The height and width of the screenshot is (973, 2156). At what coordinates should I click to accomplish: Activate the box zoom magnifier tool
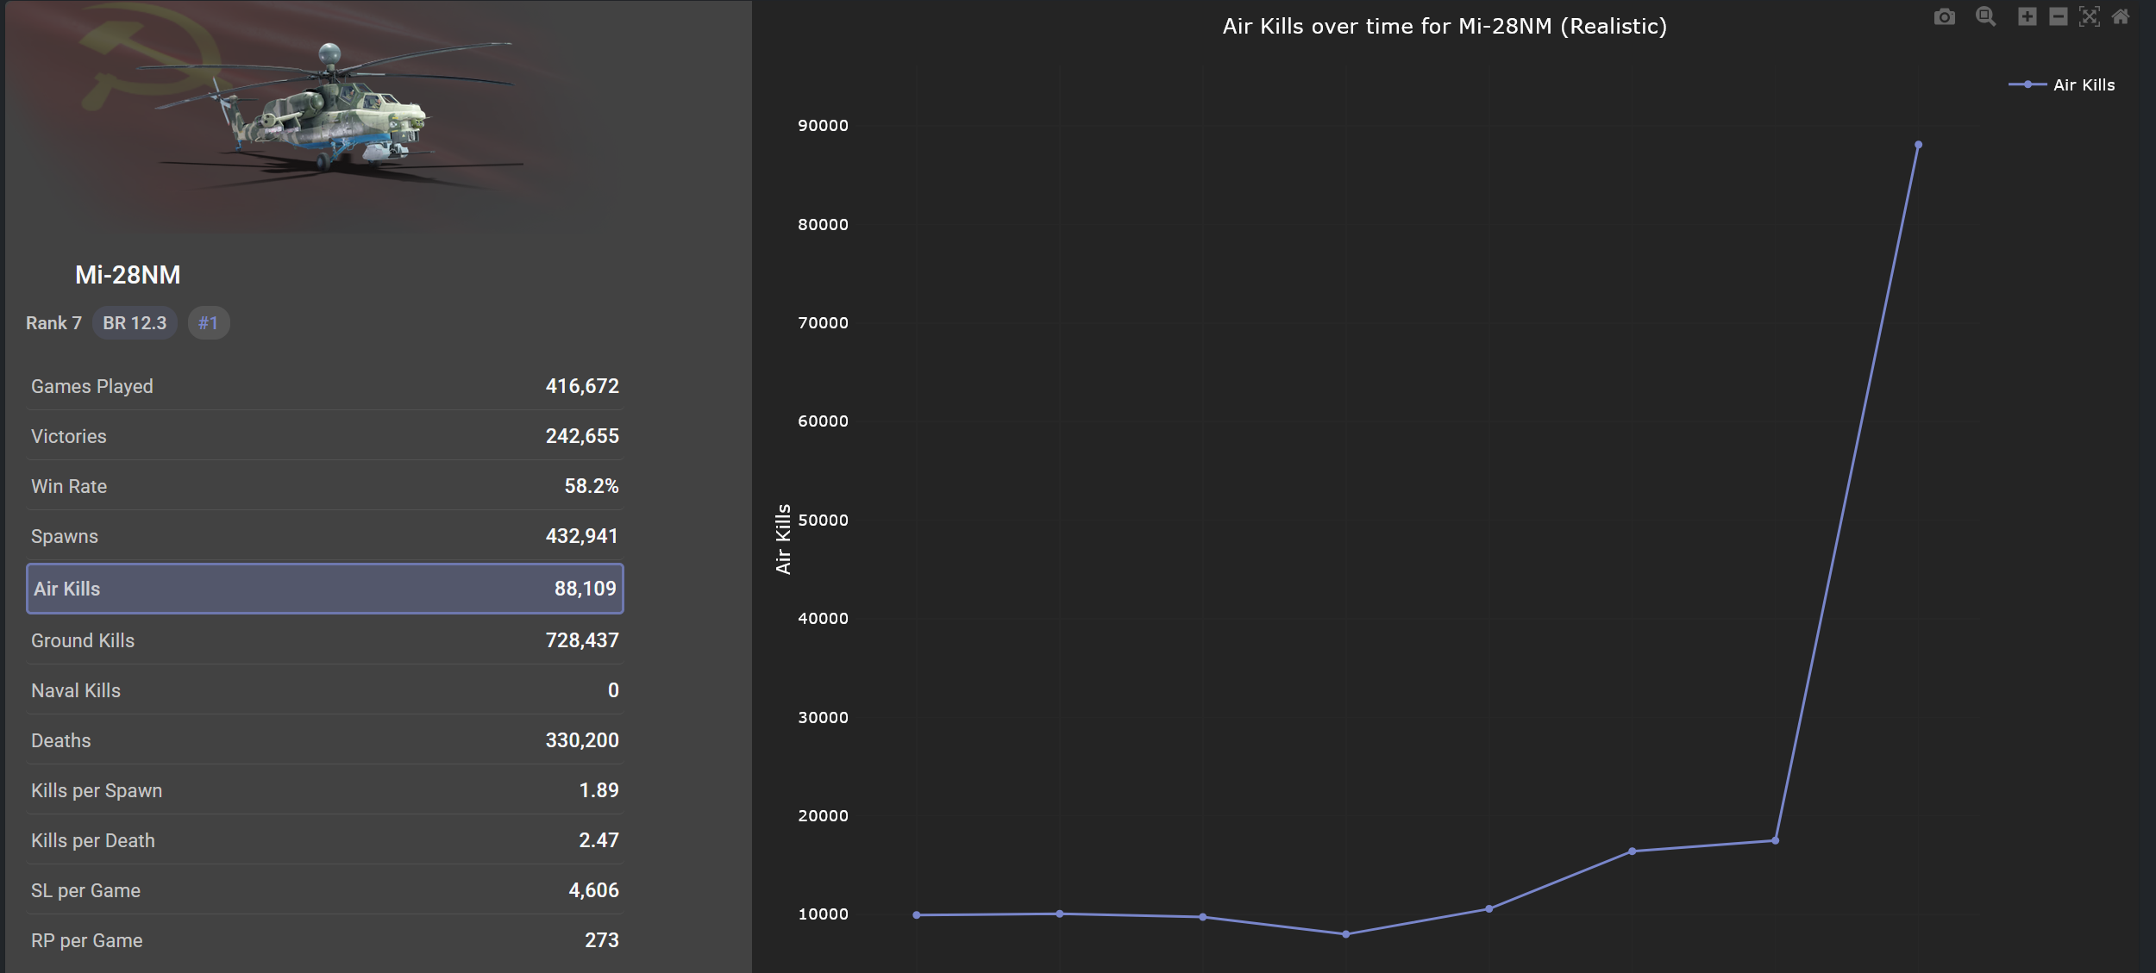click(x=1985, y=16)
